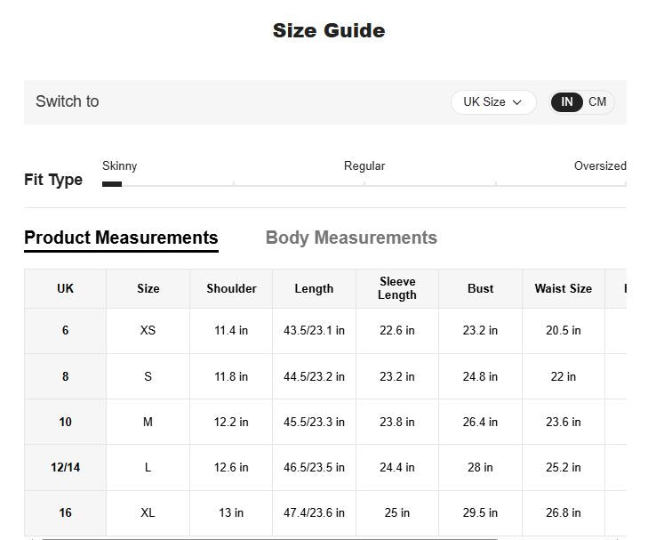Select the UK 6 row header
The width and height of the screenshot is (648, 540).
coord(65,331)
